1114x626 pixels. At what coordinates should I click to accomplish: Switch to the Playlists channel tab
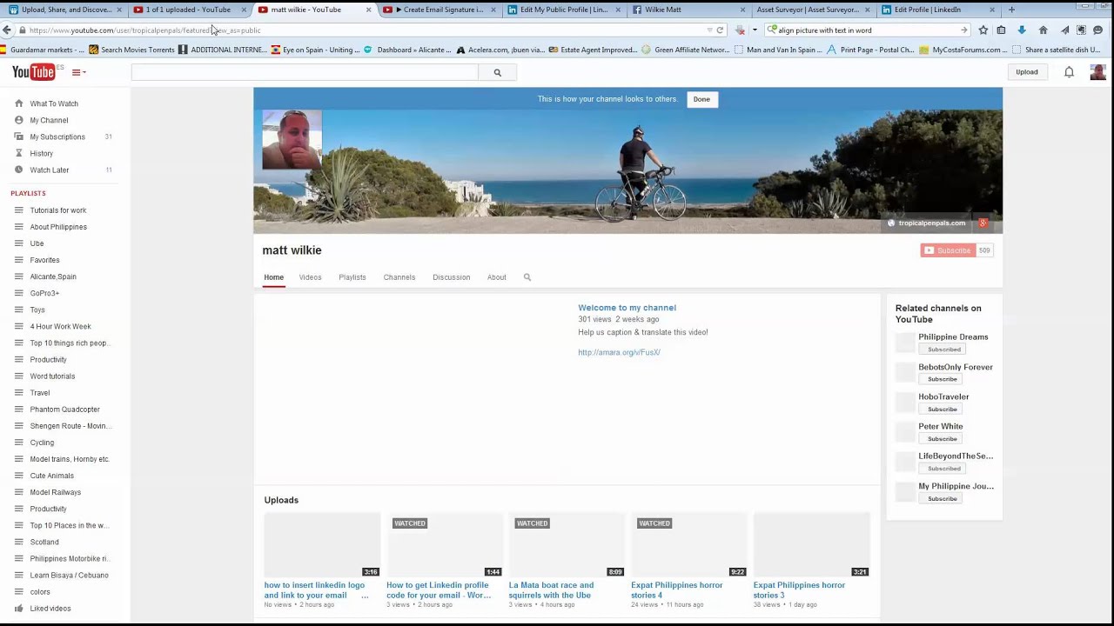(x=352, y=277)
